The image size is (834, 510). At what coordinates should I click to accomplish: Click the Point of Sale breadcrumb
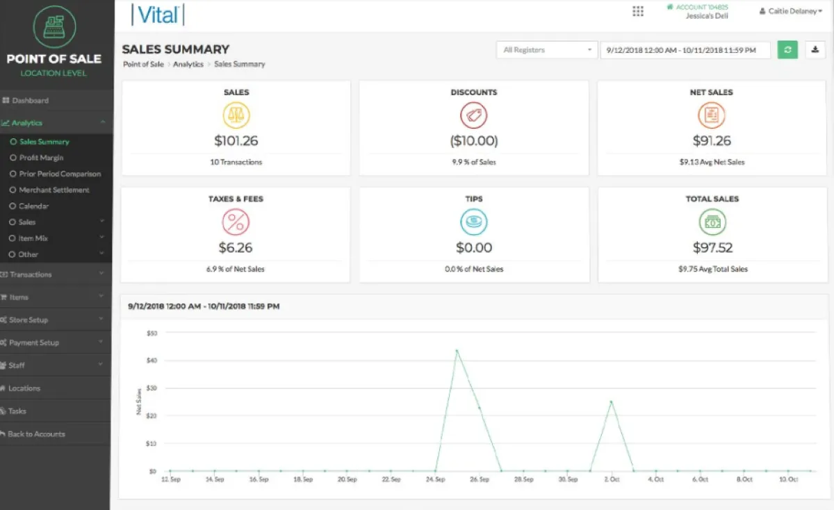(143, 65)
